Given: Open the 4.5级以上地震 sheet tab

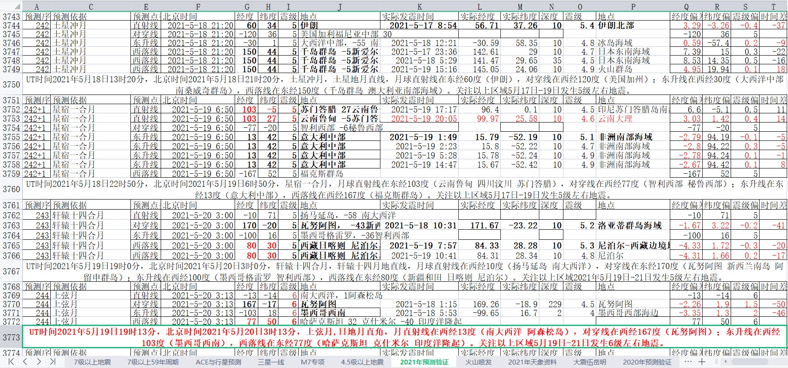Looking at the screenshot, I should 362,362.
